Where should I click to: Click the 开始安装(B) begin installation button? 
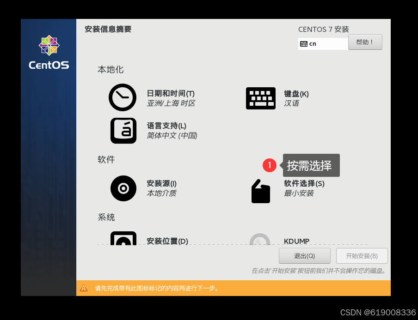pyautogui.click(x=362, y=256)
